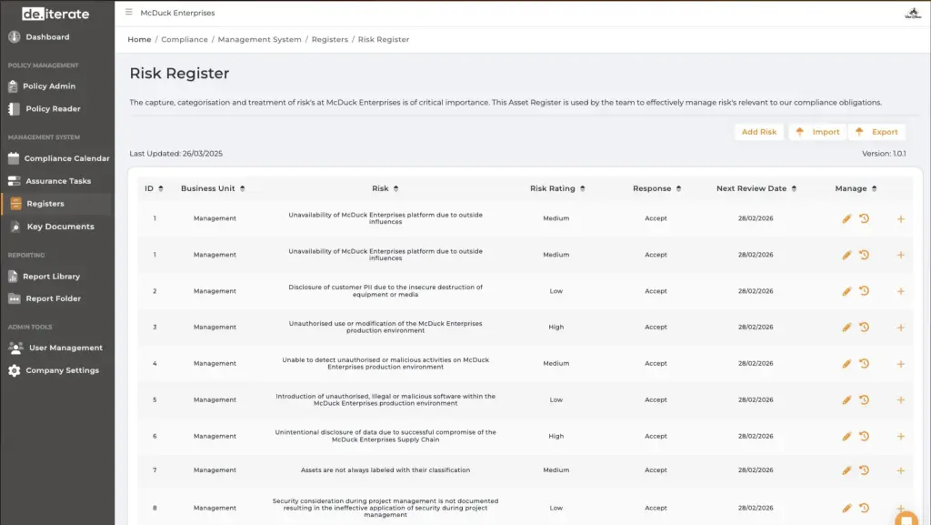Toggle the hamburger menu icon

(128, 12)
